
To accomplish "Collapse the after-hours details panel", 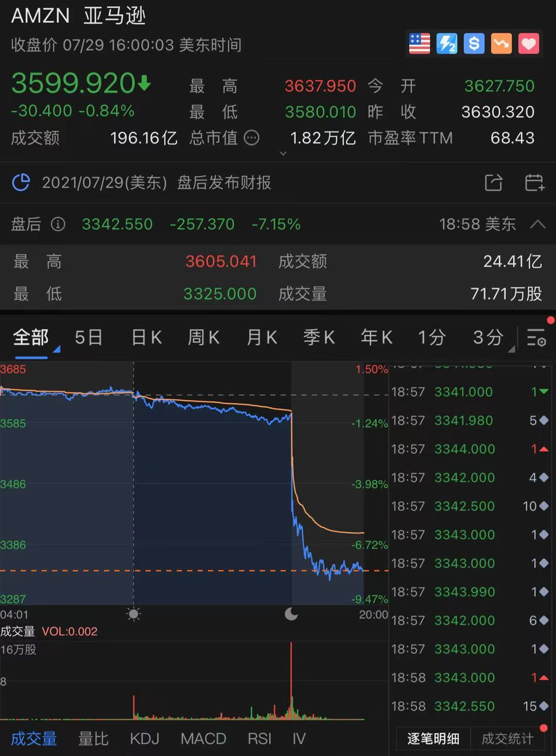I will [x=537, y=224].
